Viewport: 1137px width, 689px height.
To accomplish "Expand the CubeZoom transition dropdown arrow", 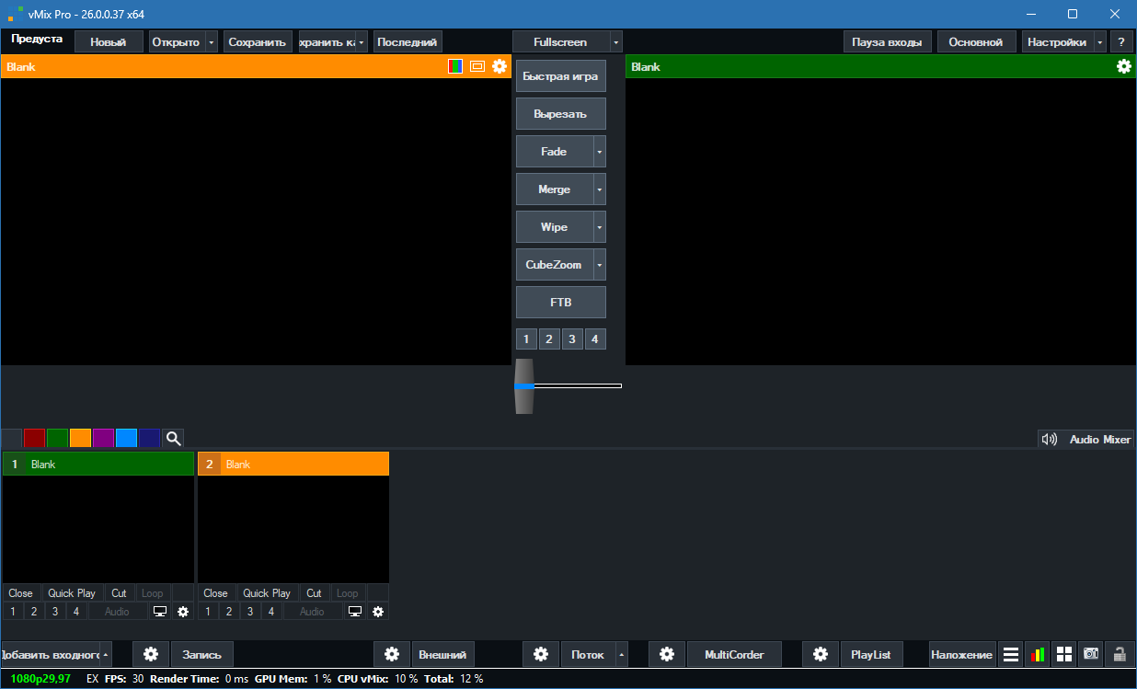I will tap(600, 265).
